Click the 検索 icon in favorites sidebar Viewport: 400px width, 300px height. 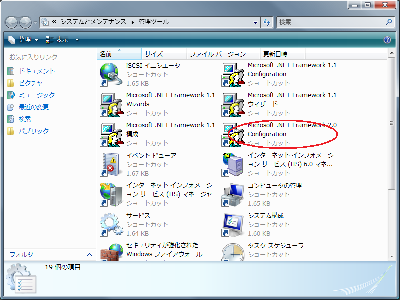coord(11,119)
